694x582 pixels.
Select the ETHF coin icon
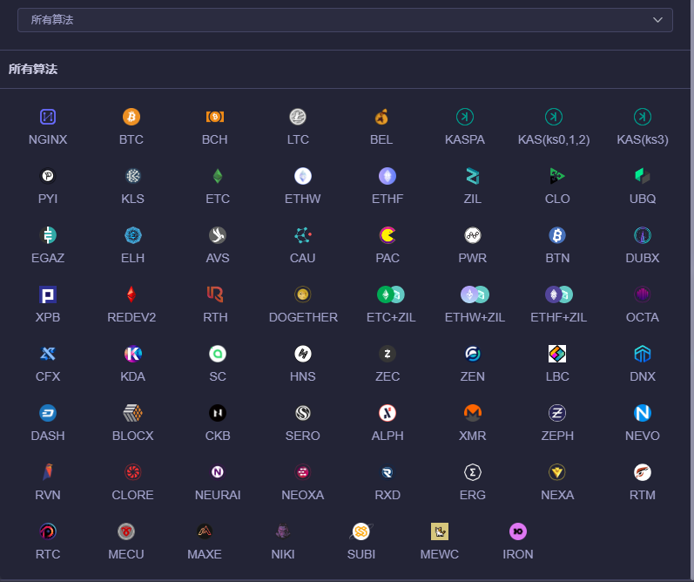coord(387,176)
